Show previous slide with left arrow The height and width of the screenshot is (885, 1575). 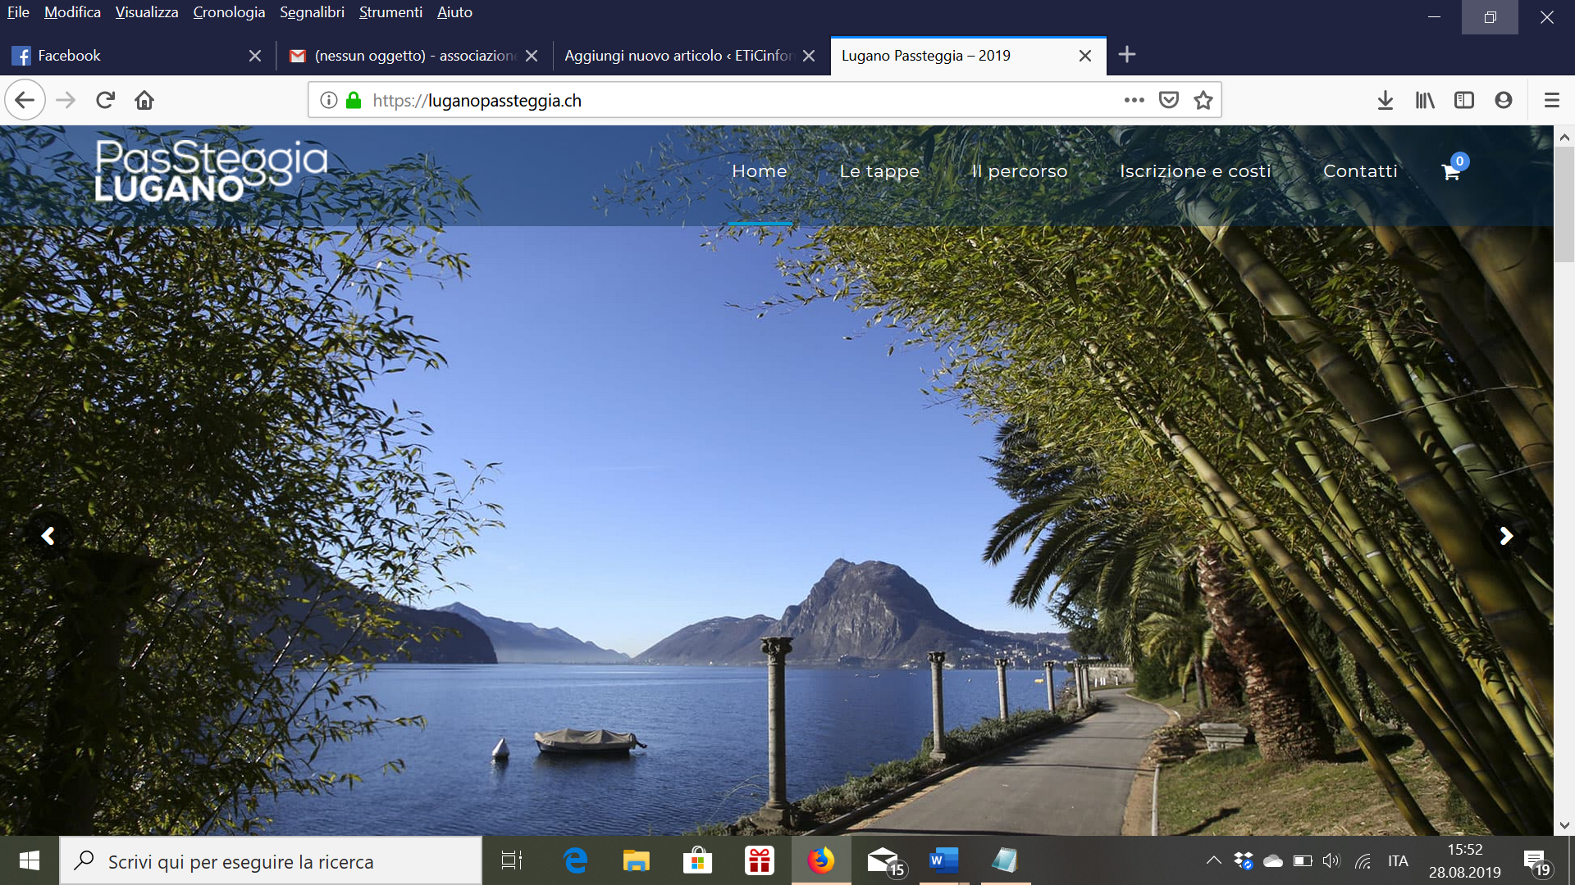pyautogui.click(x=48, y=536)
